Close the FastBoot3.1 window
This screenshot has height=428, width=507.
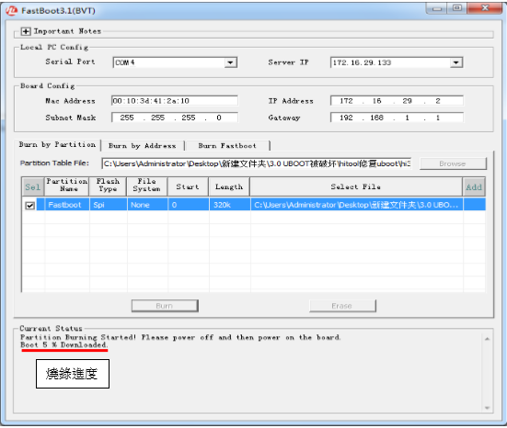[x=485, y=8]
